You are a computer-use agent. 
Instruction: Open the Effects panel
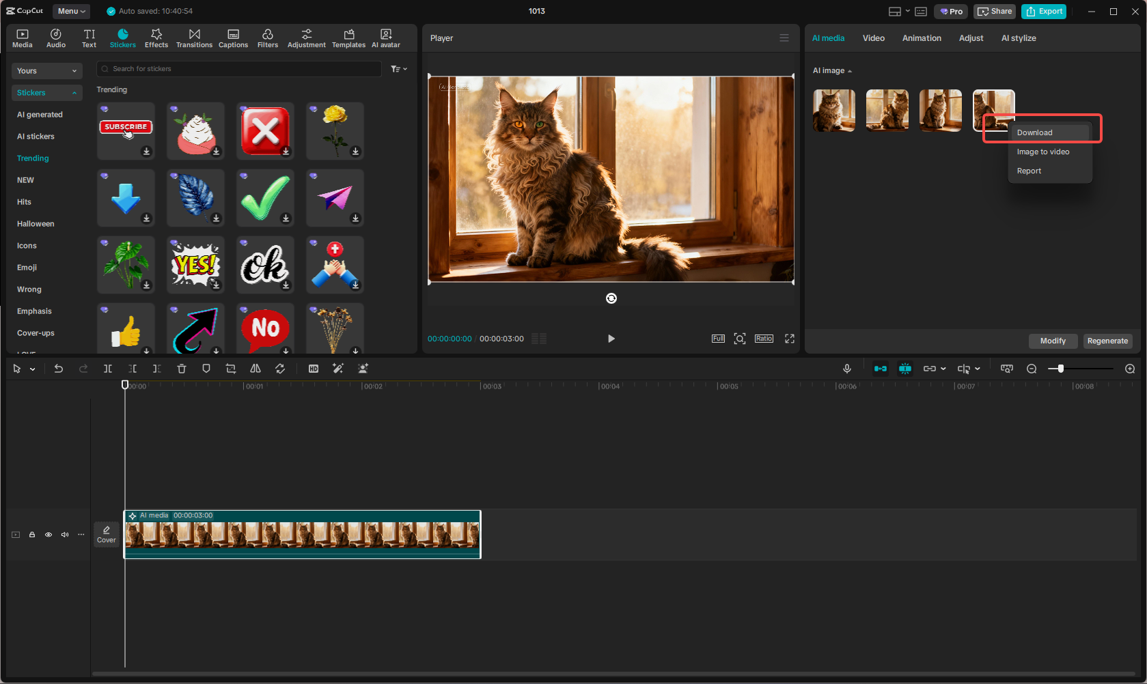pyautogui.click(x=156, y=38)
